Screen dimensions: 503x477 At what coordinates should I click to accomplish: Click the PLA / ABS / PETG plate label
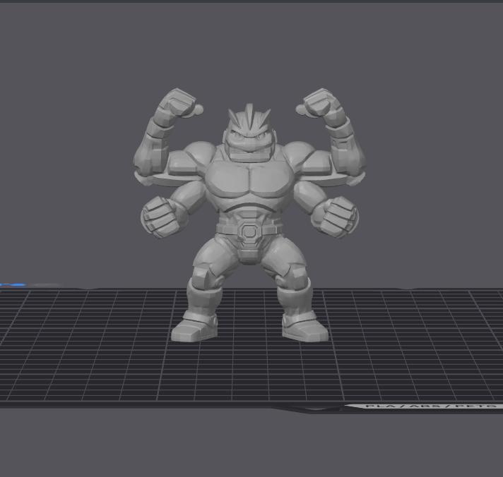point(431,406)
